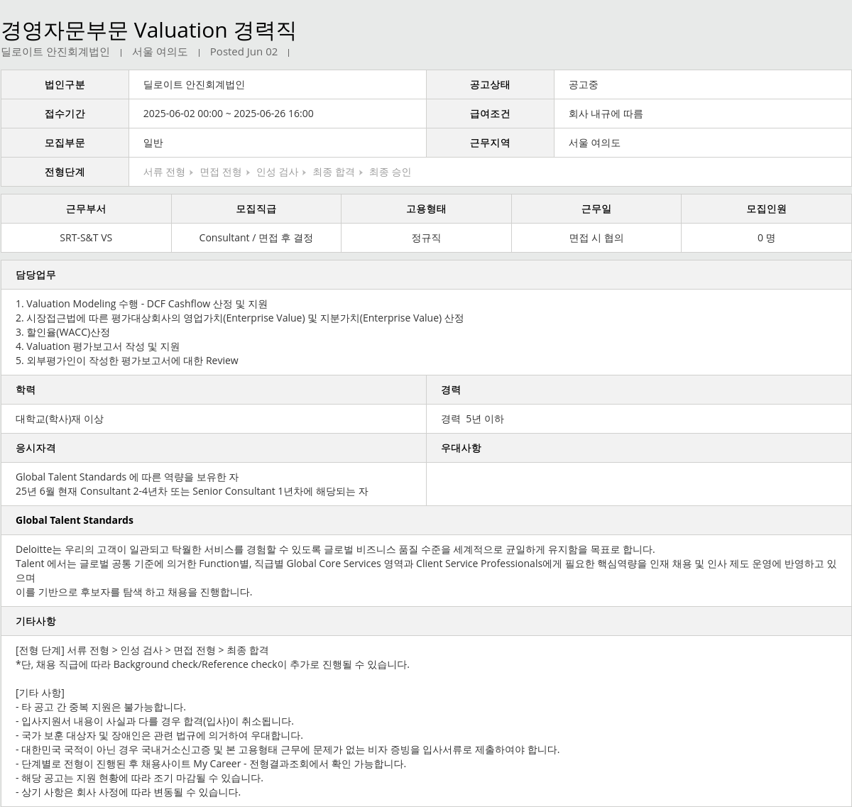This screenshot has height=807, width=852.
Task: Click the '0 명' headcount cell
Action: click(x=766, y=238)
